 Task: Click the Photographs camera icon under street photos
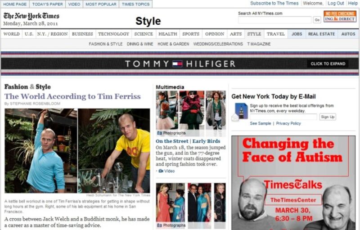(x=159, y=133)
